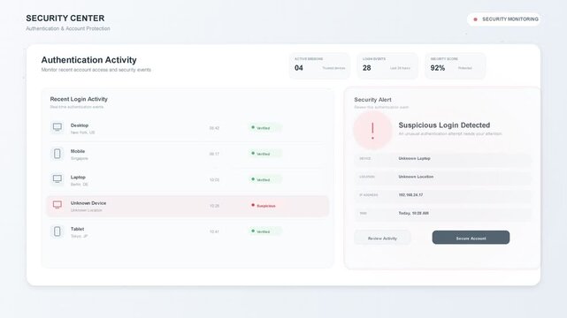This screenshot has height=318, width=567.
Task: Select the "Unknown Device" entry name
Action: (x=88, y=203)
